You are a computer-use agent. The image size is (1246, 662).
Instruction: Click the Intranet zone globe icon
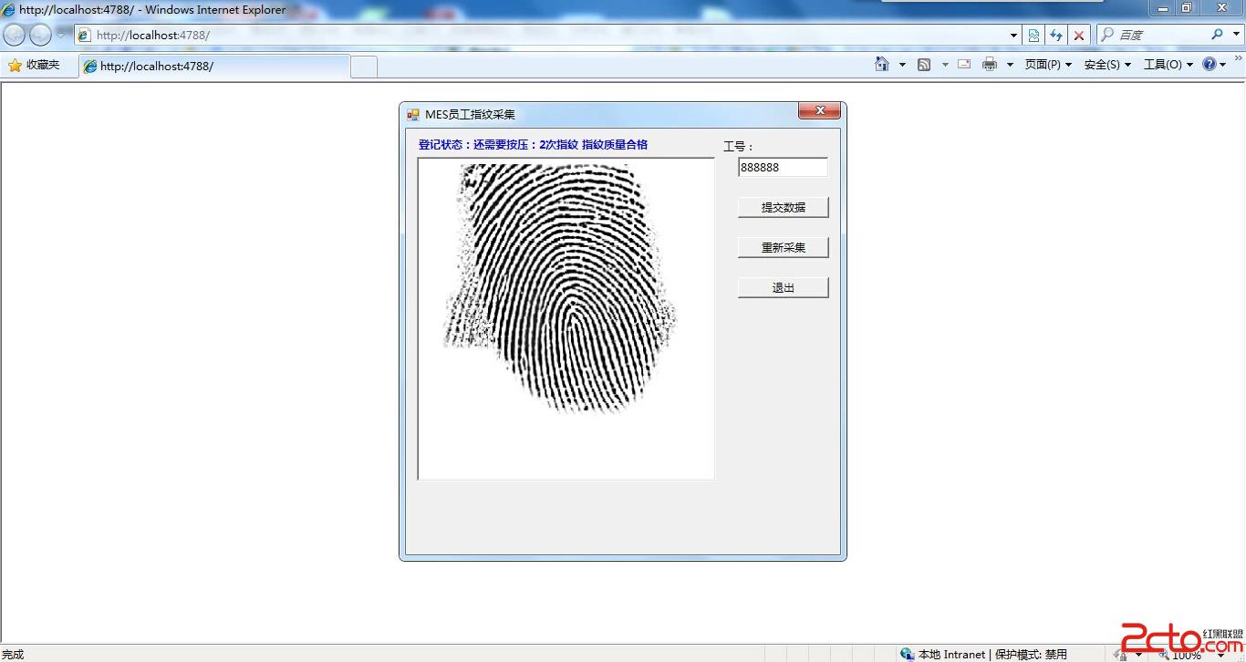pos(907,654)
